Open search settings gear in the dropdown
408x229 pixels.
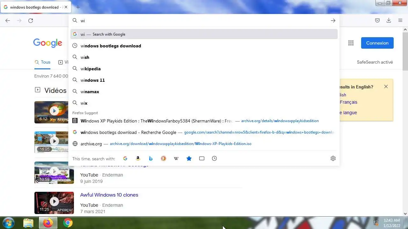(x=333, y=158)
